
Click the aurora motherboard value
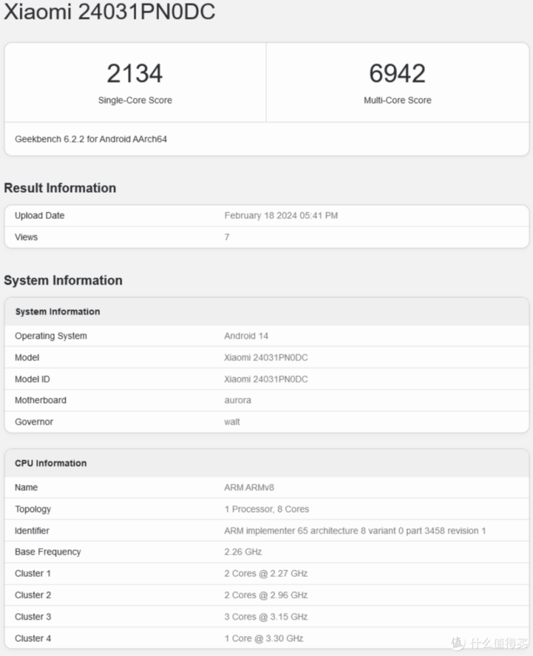tap(238, 400)
